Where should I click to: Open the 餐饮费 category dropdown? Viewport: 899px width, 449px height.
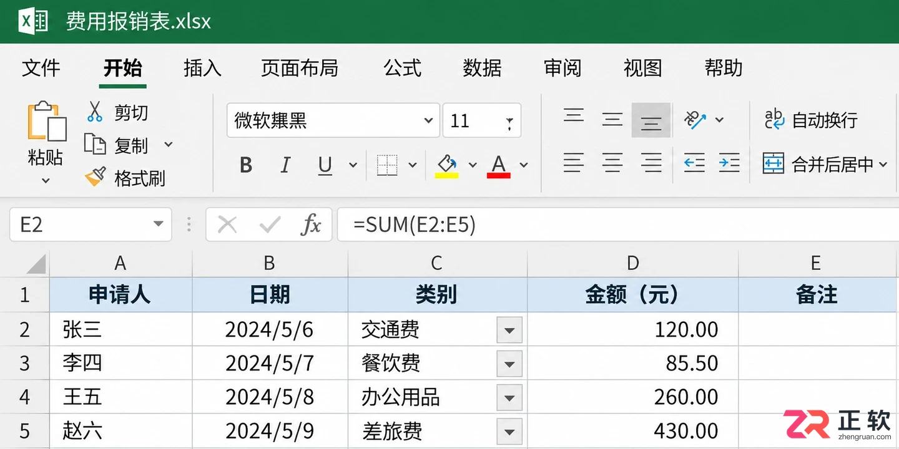tap(509, 364)
